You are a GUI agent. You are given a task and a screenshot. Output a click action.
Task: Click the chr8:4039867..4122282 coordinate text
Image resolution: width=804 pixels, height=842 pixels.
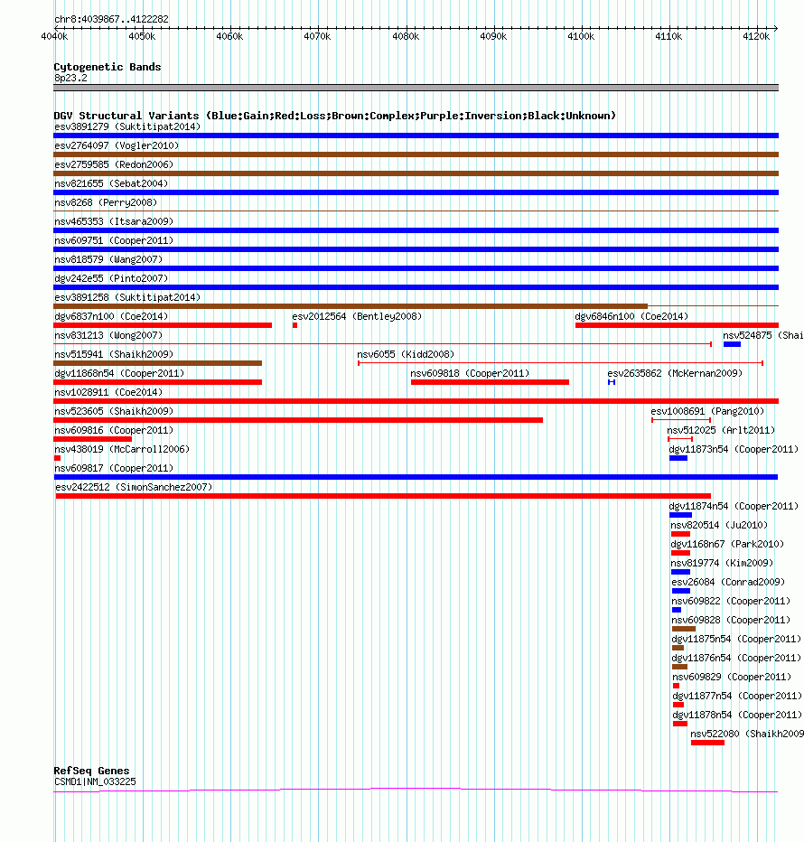tap(111, 19)
